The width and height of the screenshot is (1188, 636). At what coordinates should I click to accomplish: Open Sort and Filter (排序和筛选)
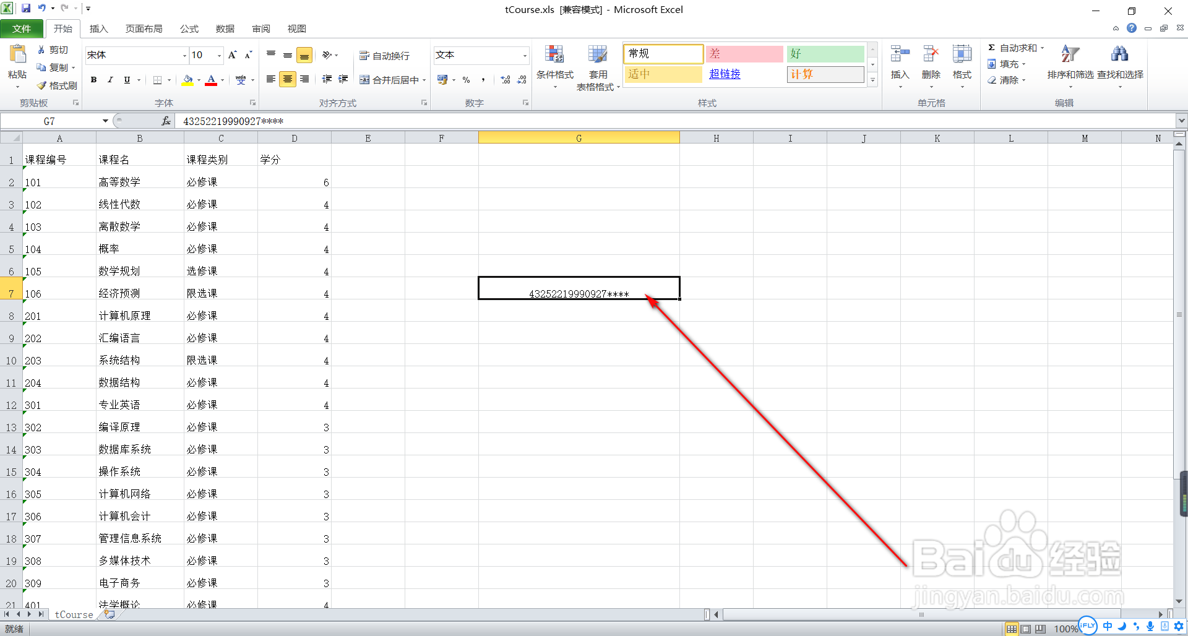(1070, 66)
